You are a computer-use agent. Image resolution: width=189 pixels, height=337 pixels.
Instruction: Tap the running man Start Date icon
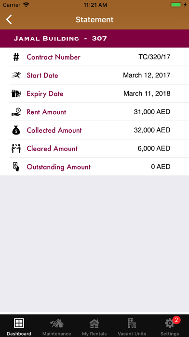click(x=16, y=75)
